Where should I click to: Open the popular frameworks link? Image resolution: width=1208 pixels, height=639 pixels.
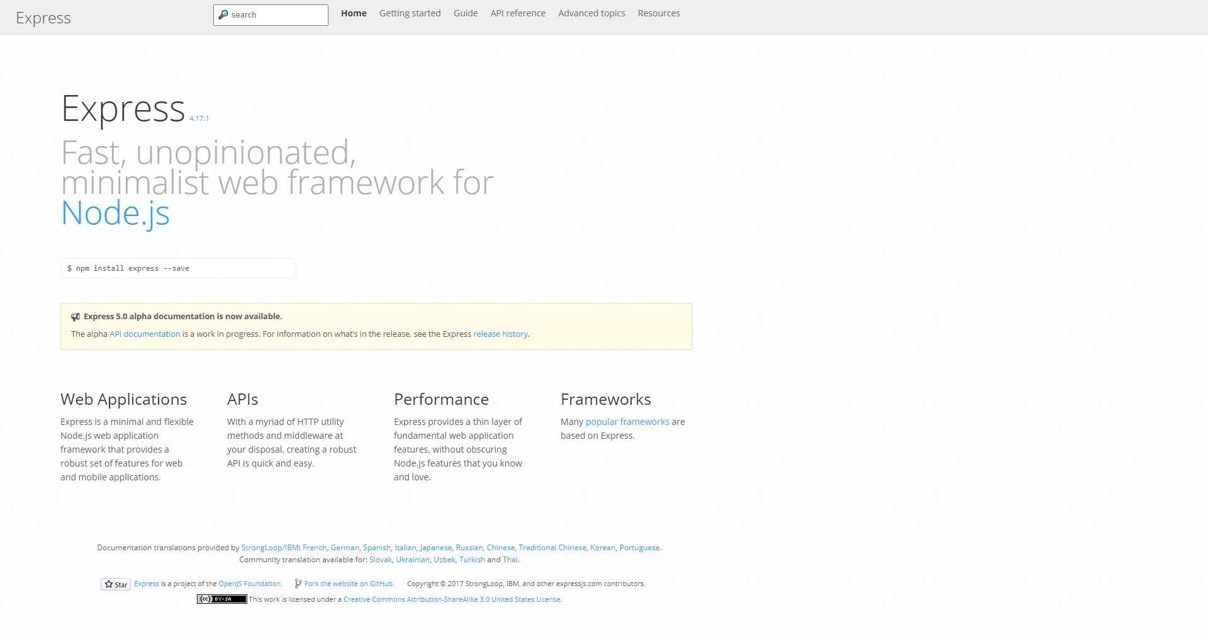point(627,422)
